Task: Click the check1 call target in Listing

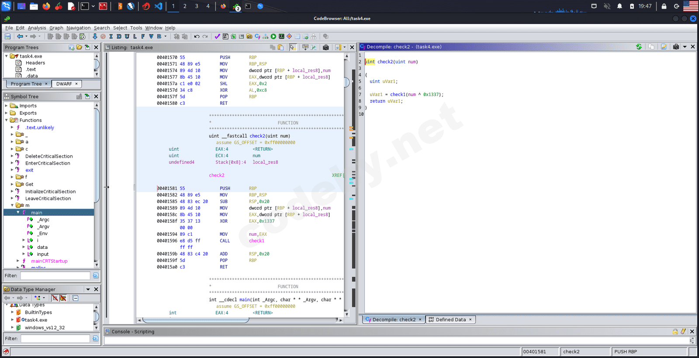Action: point(256,241)
